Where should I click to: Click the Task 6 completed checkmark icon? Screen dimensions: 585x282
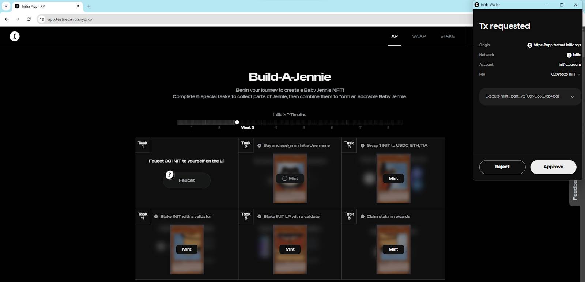click(363, 217)
